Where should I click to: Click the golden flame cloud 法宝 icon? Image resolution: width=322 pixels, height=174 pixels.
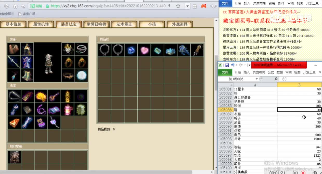pos(41,96)
